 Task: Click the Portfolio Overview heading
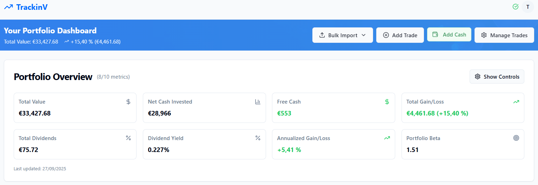(53, 77)
